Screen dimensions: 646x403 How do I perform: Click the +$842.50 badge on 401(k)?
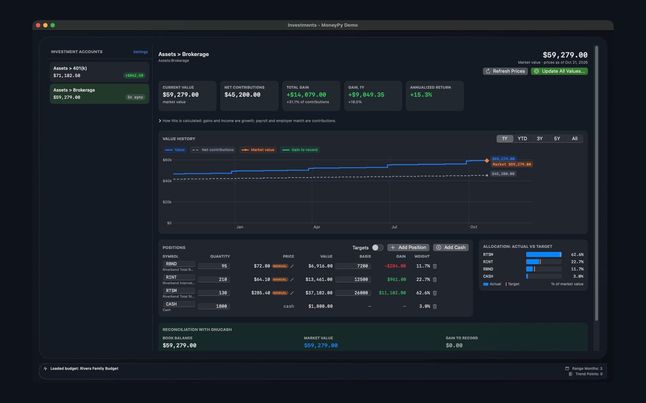134,75
